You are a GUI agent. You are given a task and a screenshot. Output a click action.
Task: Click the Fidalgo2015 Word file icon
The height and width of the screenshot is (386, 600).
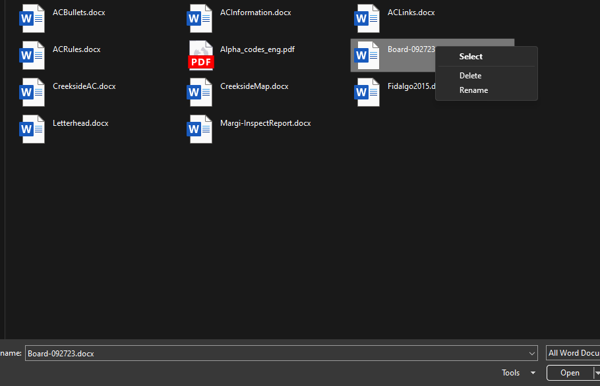click(x=367, y=92)
